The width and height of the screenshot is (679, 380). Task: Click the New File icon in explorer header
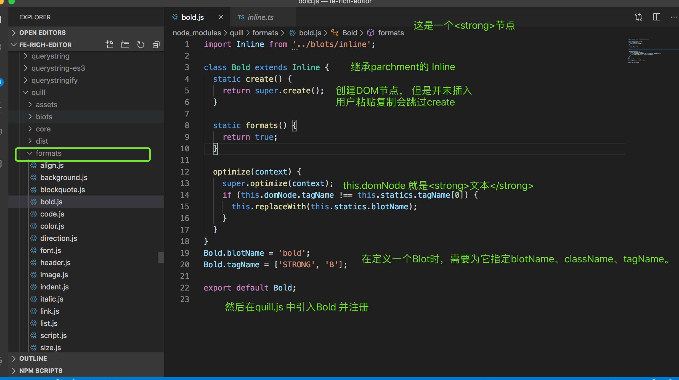coord(110,44)
